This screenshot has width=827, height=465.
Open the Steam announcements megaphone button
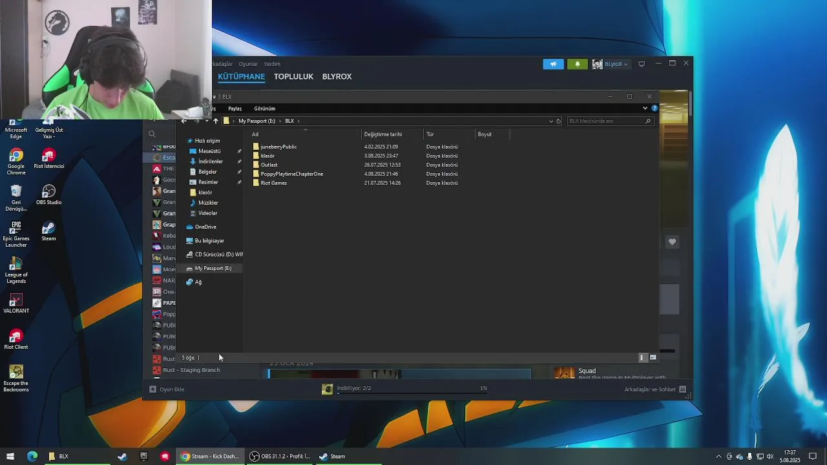tap(553, 64)
